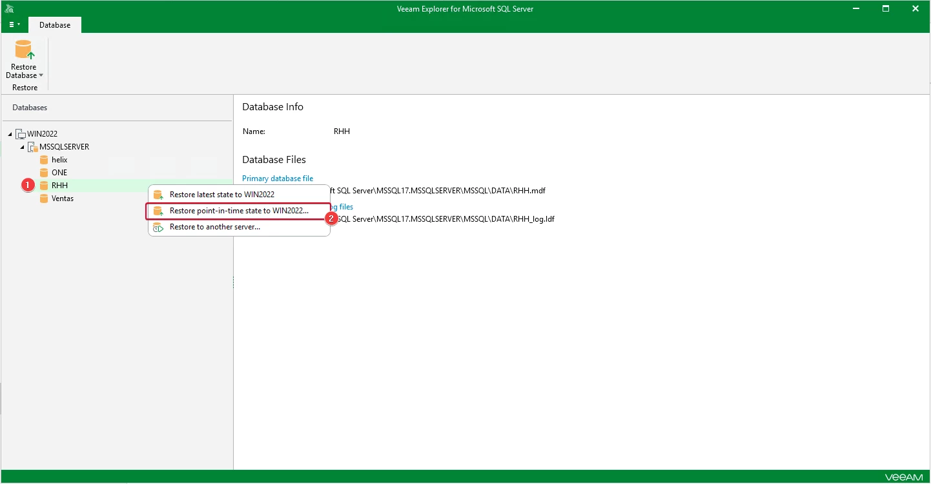Screen dimensions: 931x484
Task: Collapse the WIN2022 server node
Action: (10, 134)
